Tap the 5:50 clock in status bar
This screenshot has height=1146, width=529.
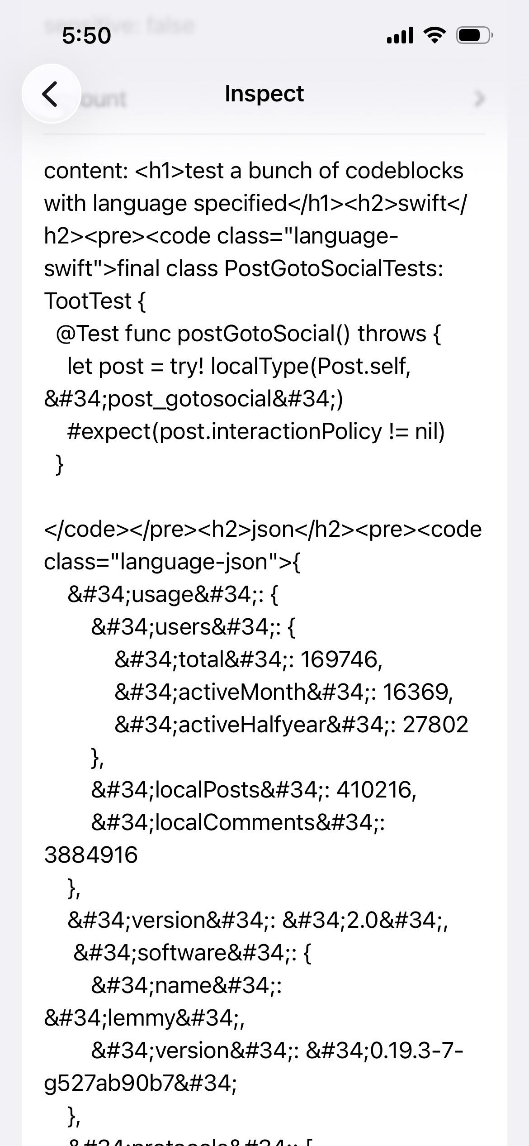tap(86, 35)
